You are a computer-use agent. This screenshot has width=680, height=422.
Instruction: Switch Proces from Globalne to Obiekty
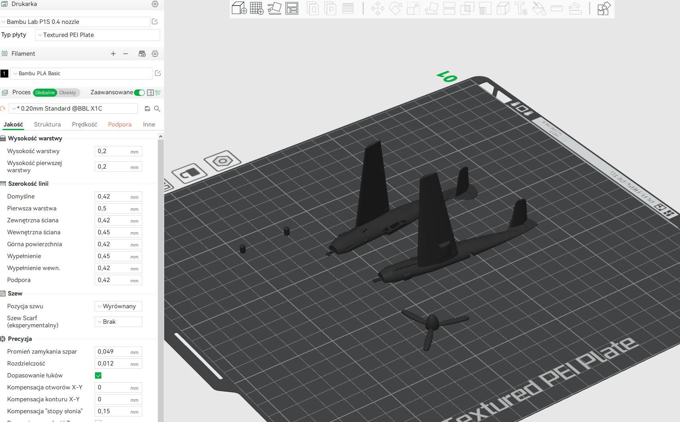[67, 92]
